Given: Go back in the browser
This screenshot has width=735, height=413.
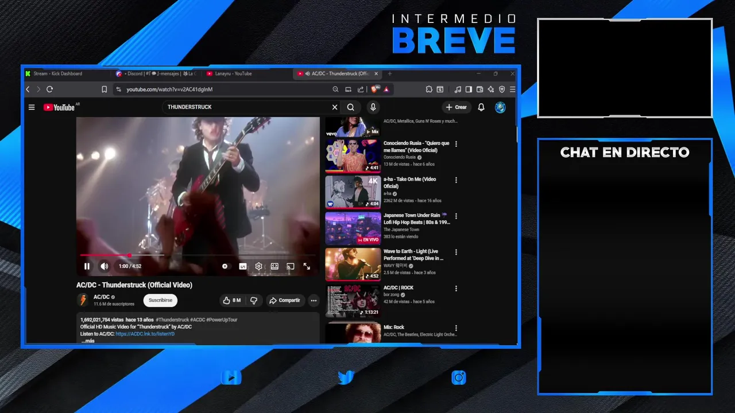Looking at the screenshot, I should point(28,89).
